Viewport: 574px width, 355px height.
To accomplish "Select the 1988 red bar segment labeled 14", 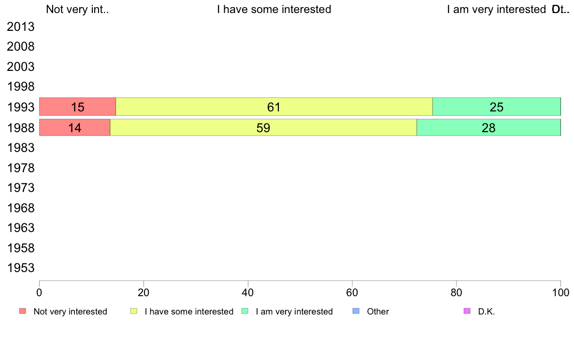I will pyautogui.click(x=75, y=128).
